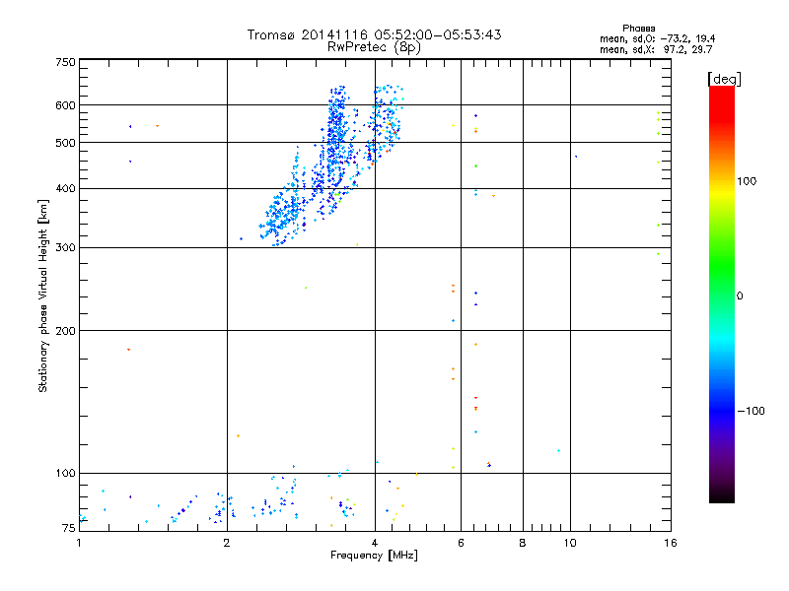Click the y-axis tick label '200'
This screenshot has height=591, width=789.
pyautogui.click(x=65, y=331)
